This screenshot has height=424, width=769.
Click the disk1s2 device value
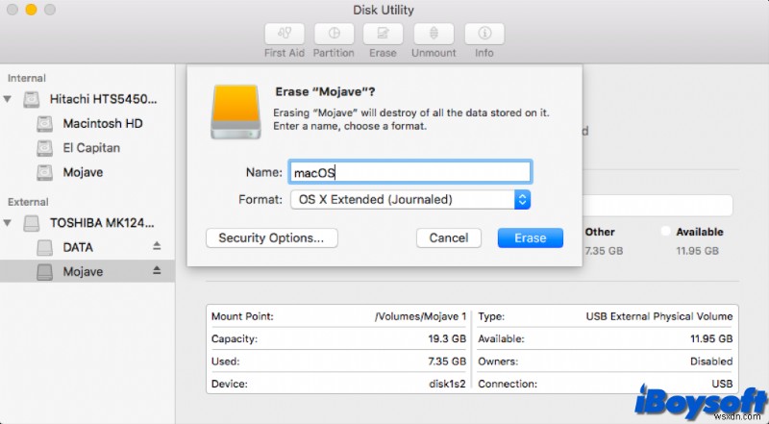click(447, 385)
